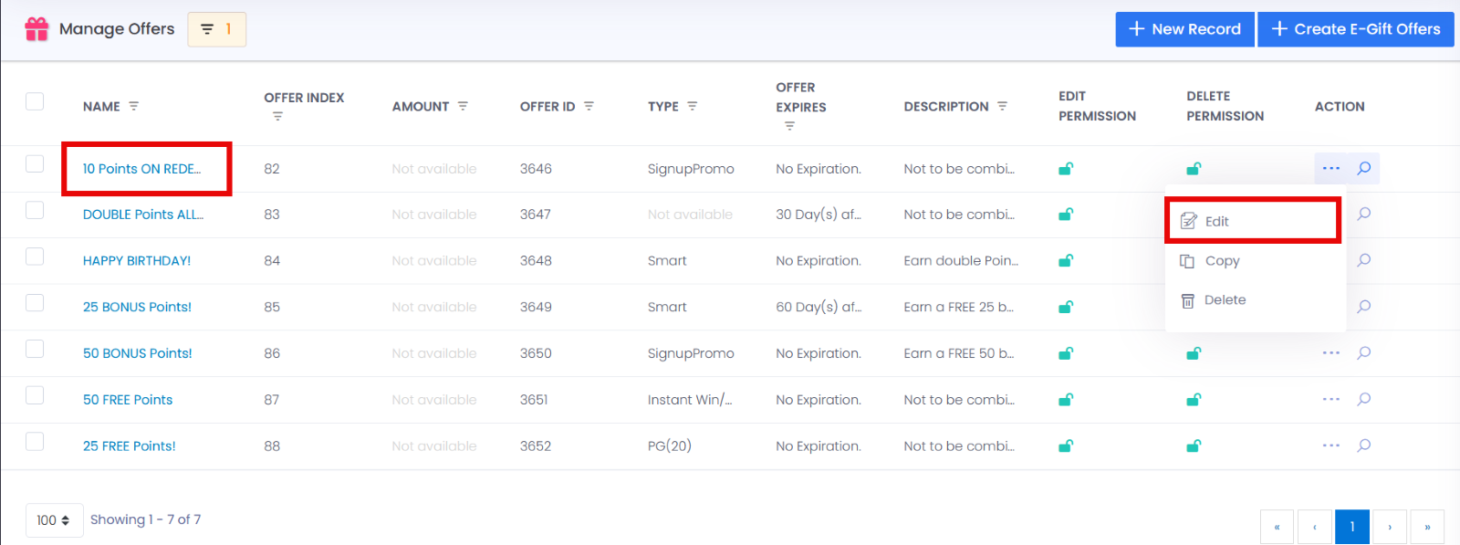Open the 100 rows-per-page dropdown
The width and height of the screenshot is (1460, 545).
point(55,520)
